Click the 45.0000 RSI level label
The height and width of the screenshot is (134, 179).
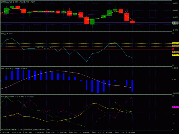coord(176,52)
